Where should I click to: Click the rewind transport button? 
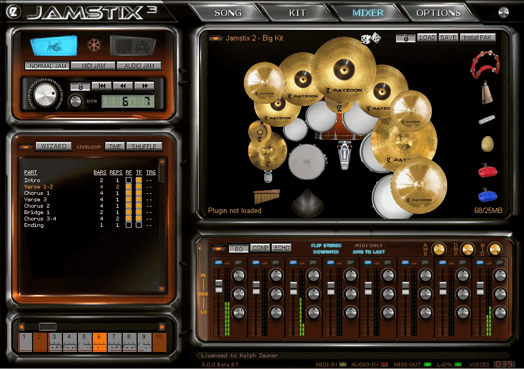(x=123, y=86)
